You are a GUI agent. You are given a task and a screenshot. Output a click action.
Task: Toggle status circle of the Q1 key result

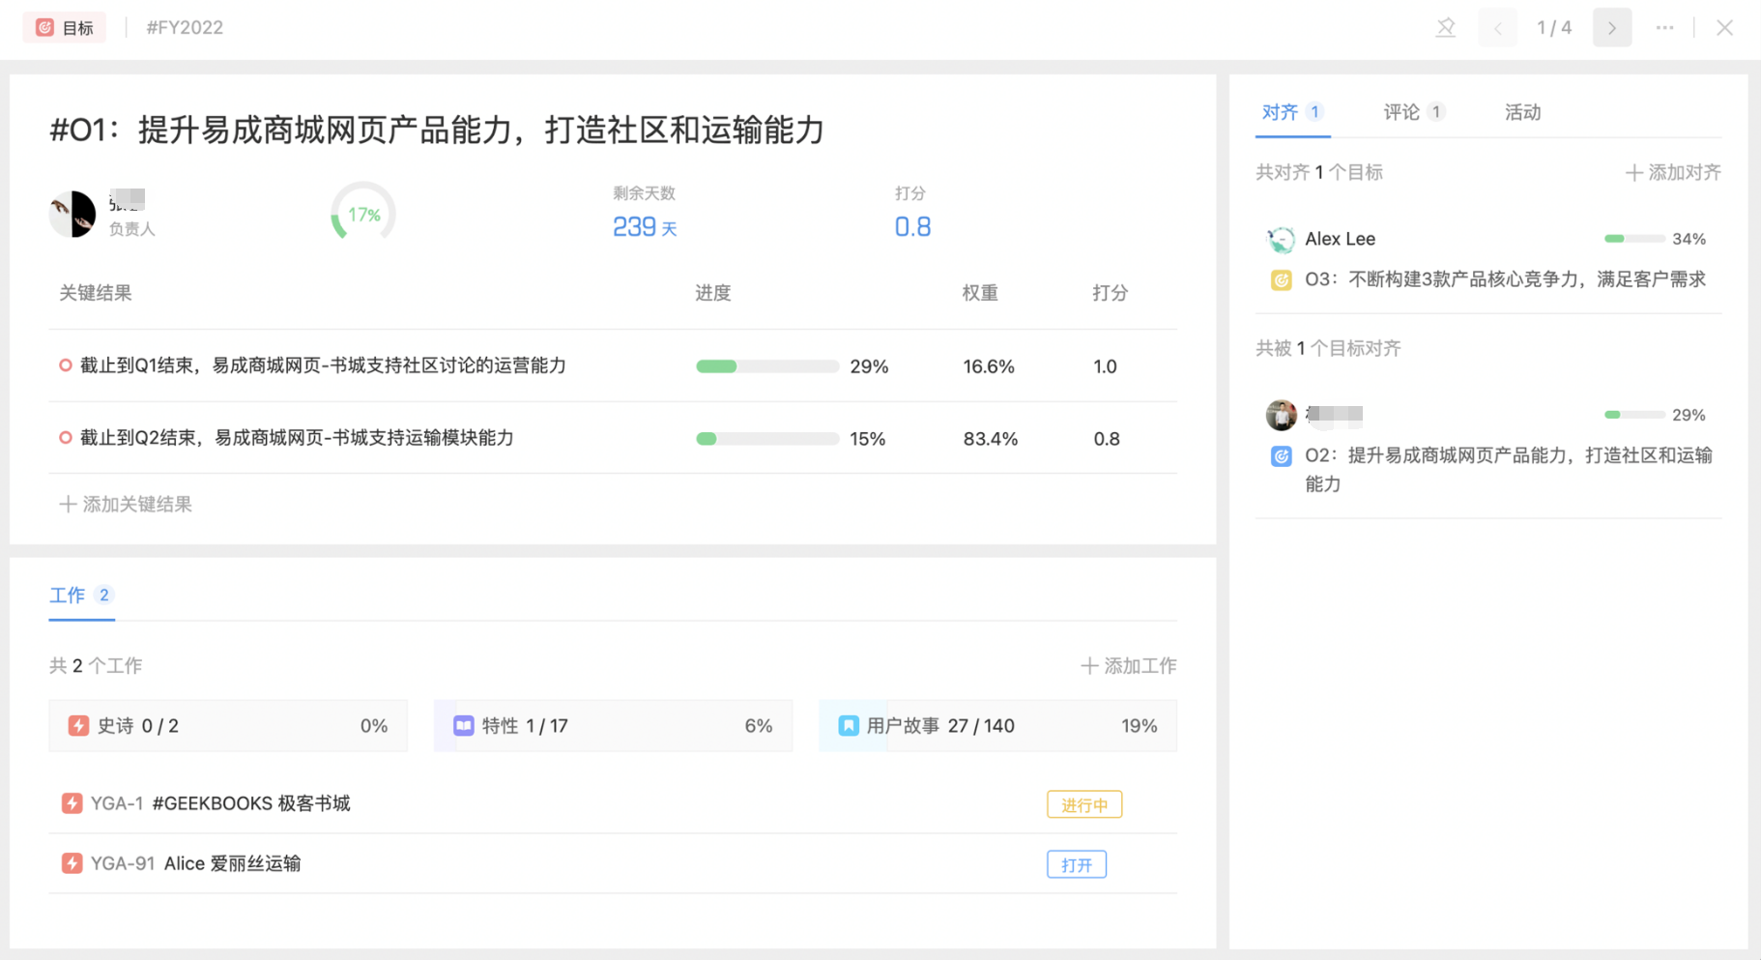65,365
